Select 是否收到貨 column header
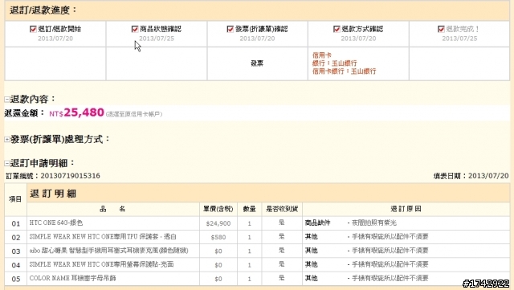The image size is (514, 290). coord(282,209)
